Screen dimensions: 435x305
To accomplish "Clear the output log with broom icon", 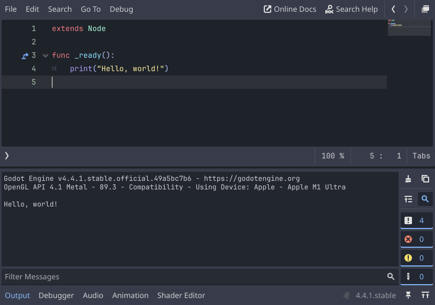I will [x=408, y=179].
